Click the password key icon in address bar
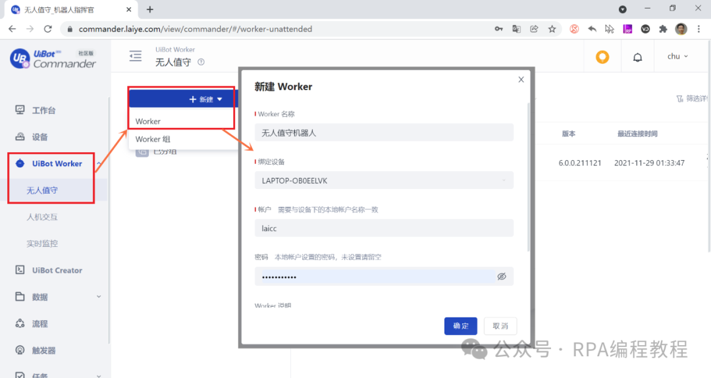 [498, 29]
